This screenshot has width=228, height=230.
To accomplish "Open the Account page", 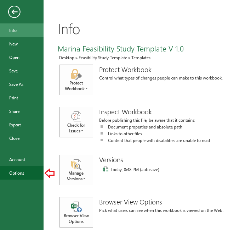I will tap(17, 160).
